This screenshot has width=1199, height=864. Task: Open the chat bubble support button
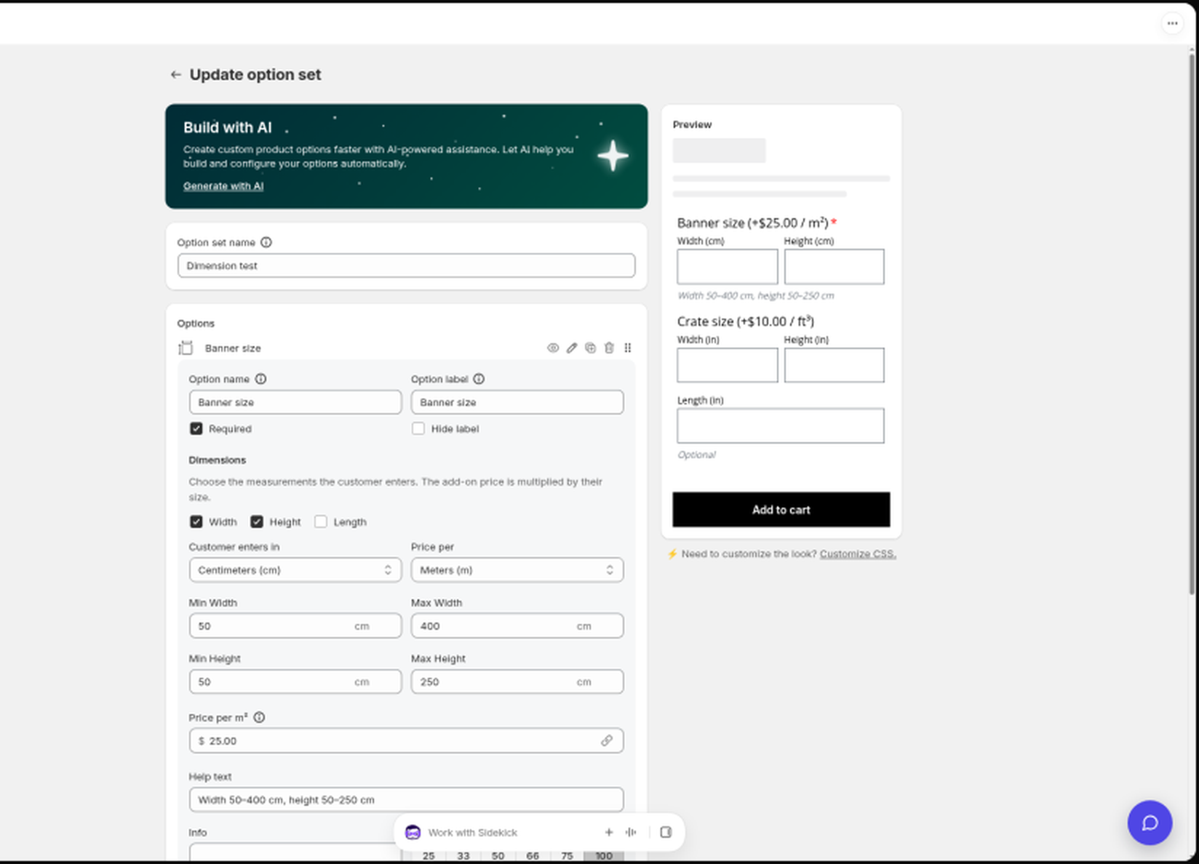[x=1150, y=823]
